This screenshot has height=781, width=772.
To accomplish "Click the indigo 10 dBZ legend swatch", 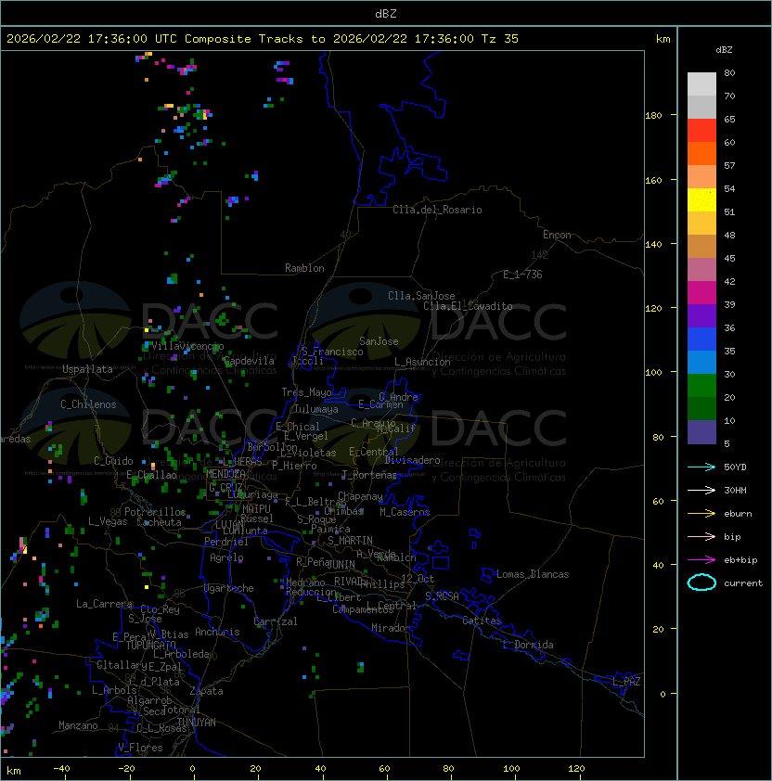I will 701,432.
